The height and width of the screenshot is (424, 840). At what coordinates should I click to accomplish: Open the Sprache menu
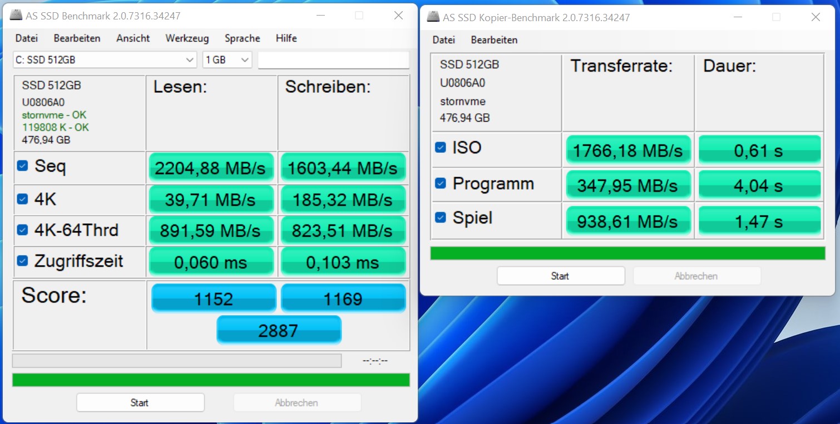[243, 38]
